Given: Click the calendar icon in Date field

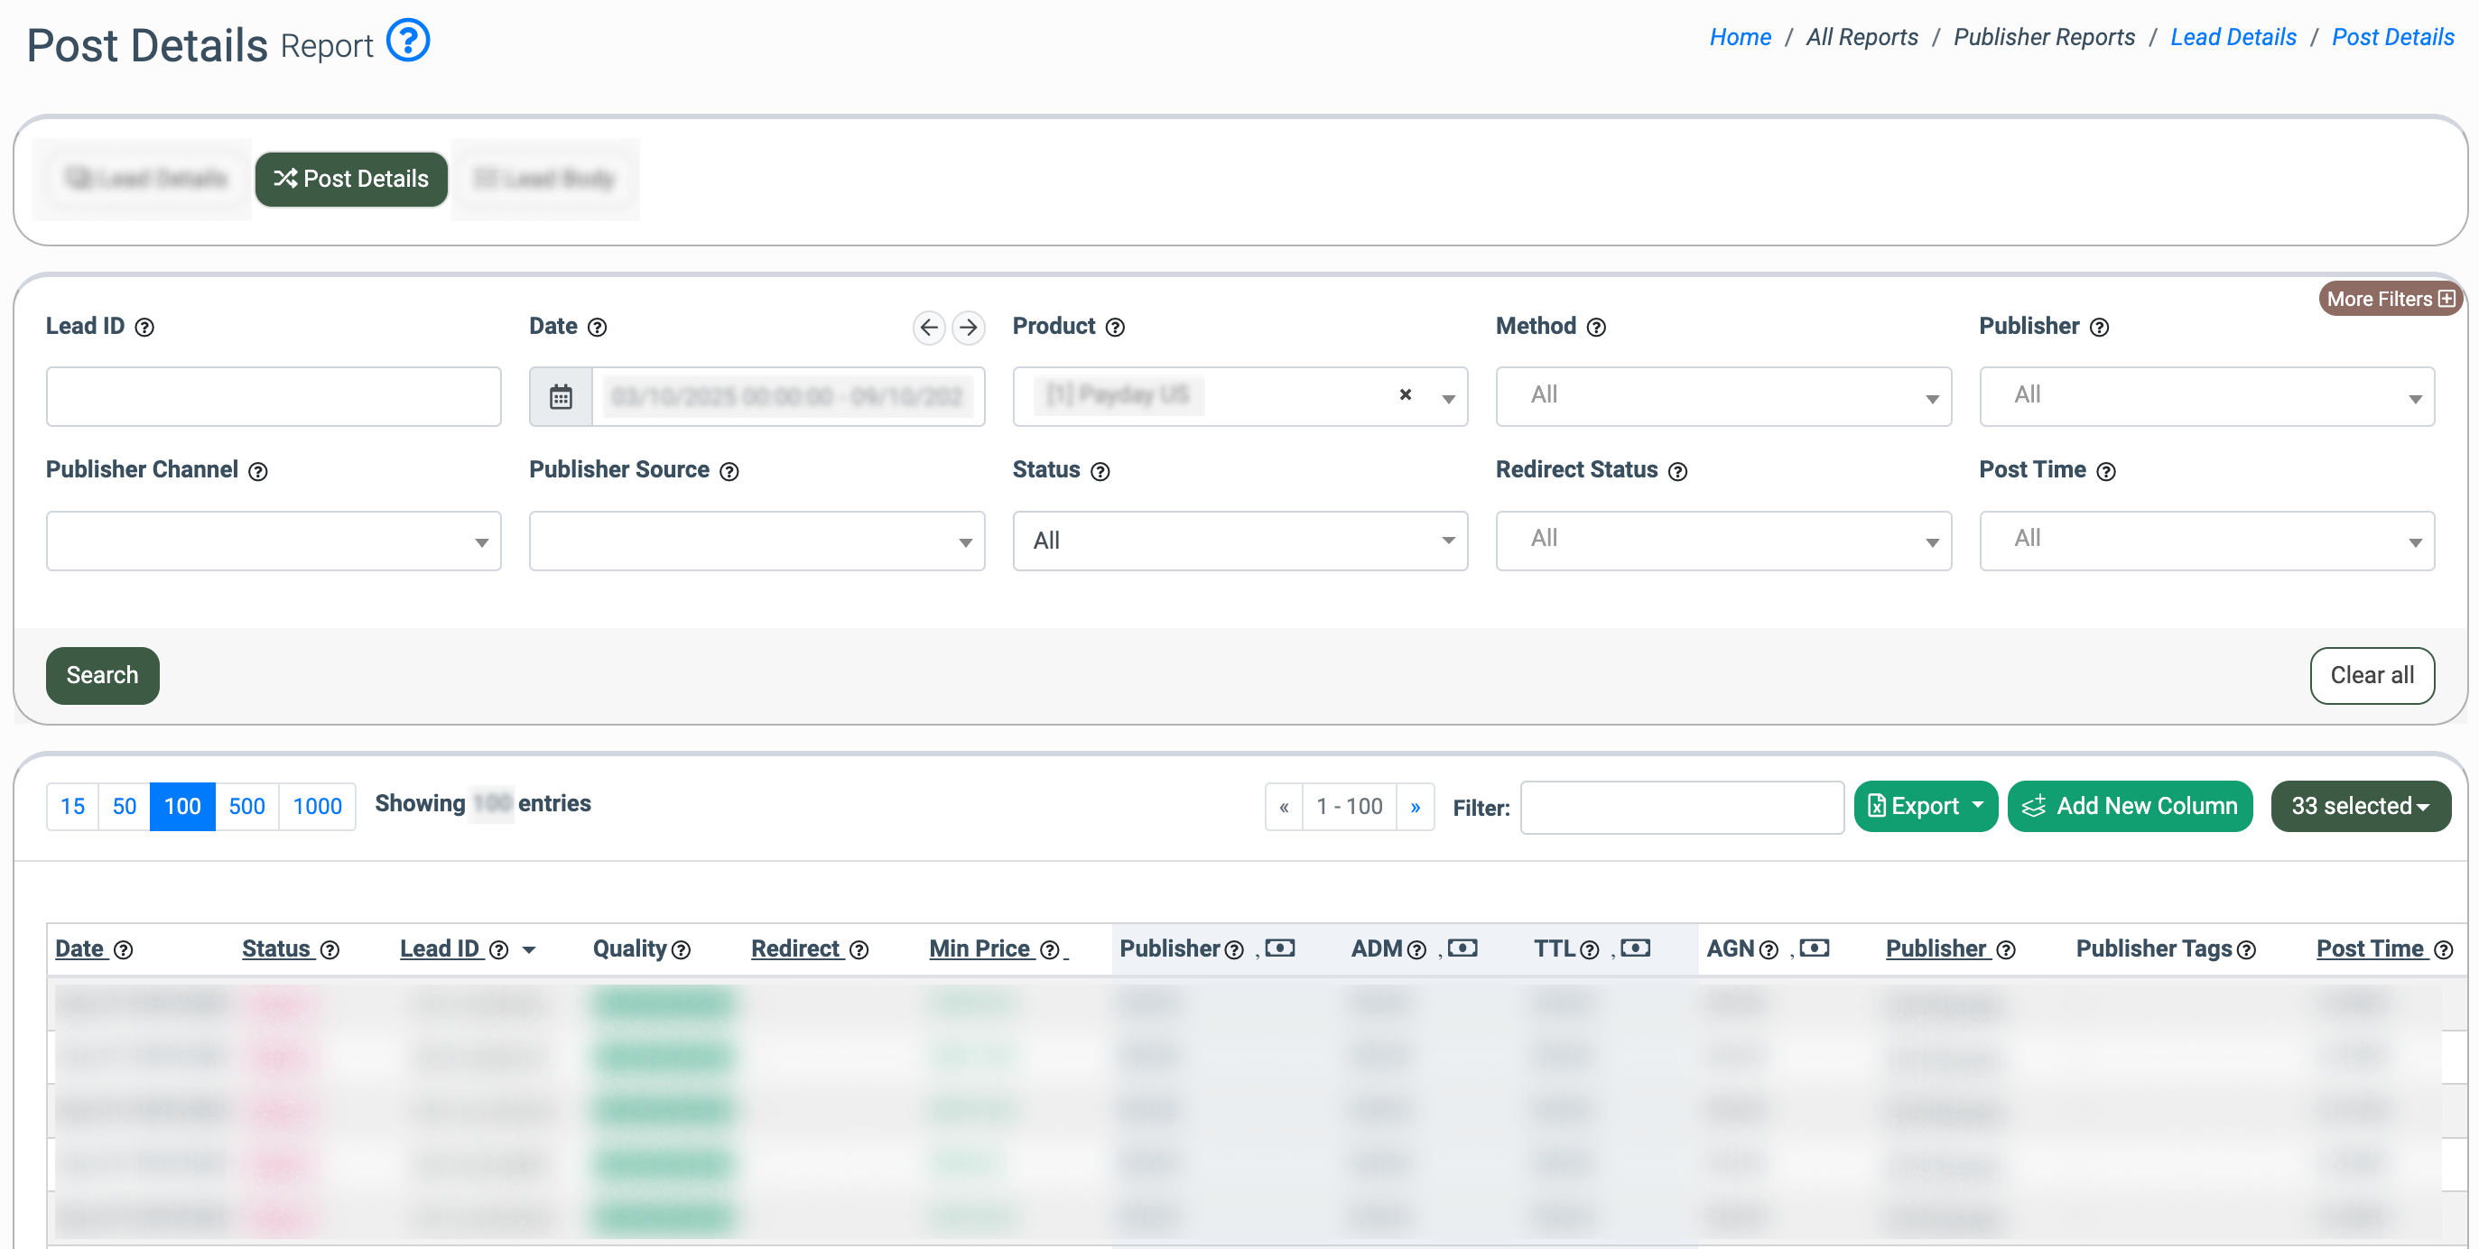Looking at the screenshot, I should tap(561, 396).
